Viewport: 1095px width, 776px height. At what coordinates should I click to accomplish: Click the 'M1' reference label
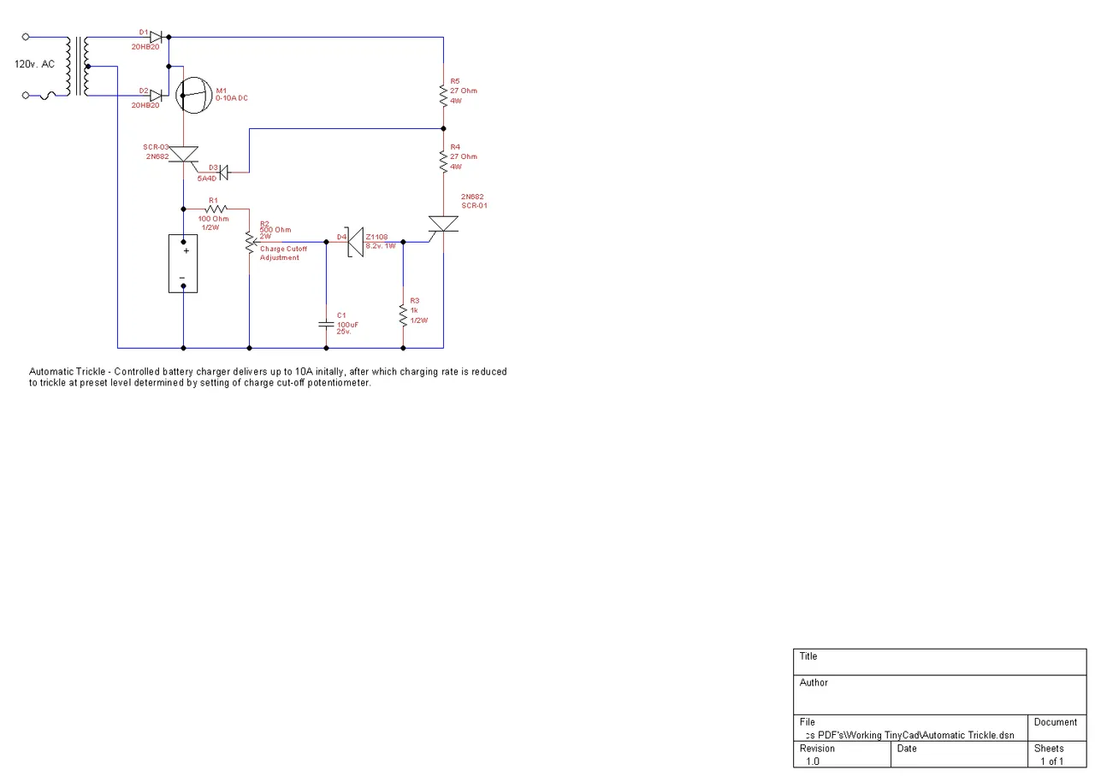point(222,91)
